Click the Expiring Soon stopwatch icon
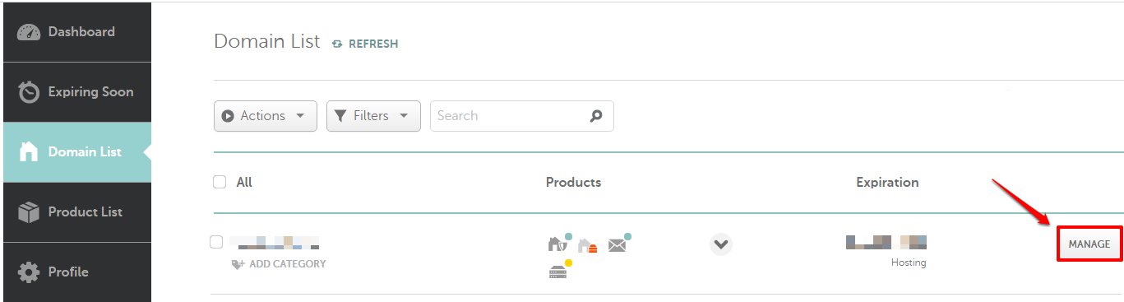The width and height of the screenshot is (1124, 302). [x=29, y=92]
